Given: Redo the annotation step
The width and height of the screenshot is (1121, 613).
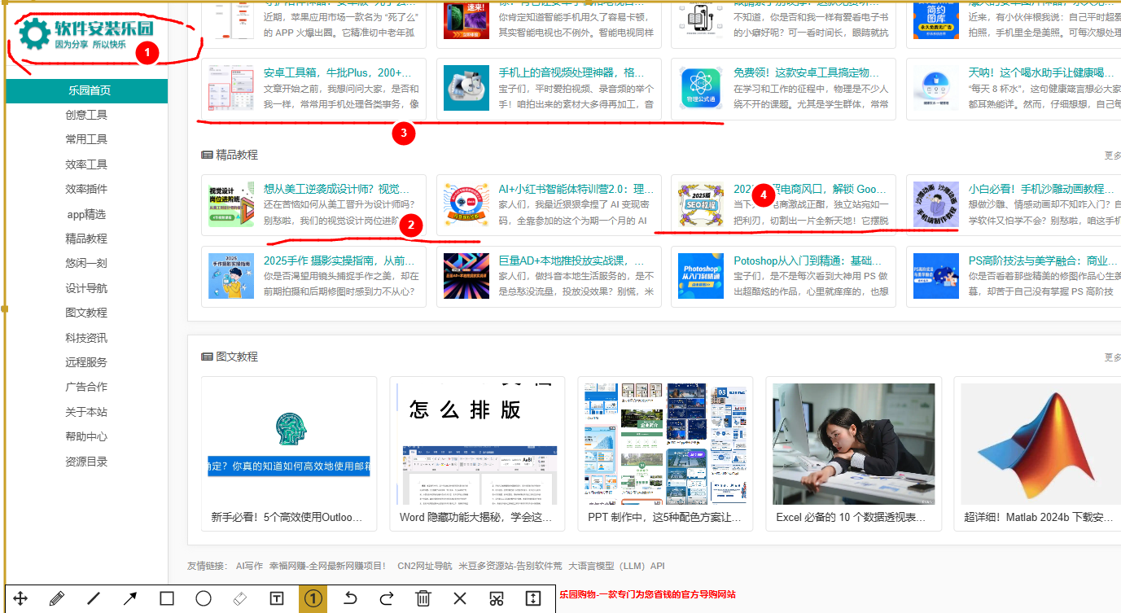Looking at the screenshot, I should (387, 599).
